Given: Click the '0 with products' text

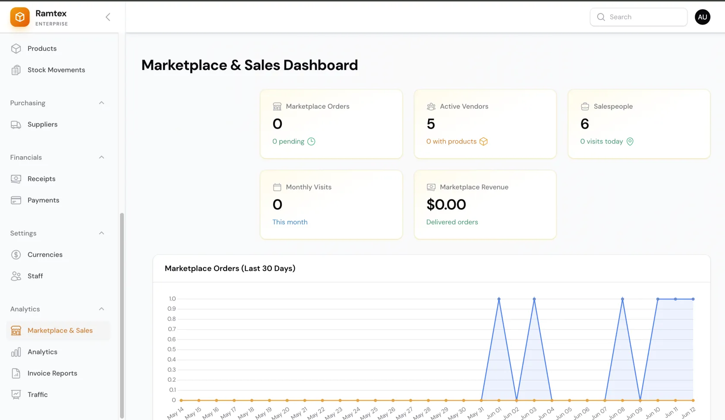Looking at the screenshot, I should (x=451, y=141).
